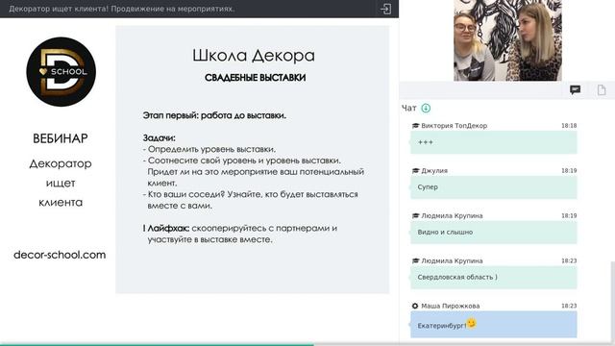Click the green playback progress bar at bottom
615x346 pixels.
pos(157,344)
